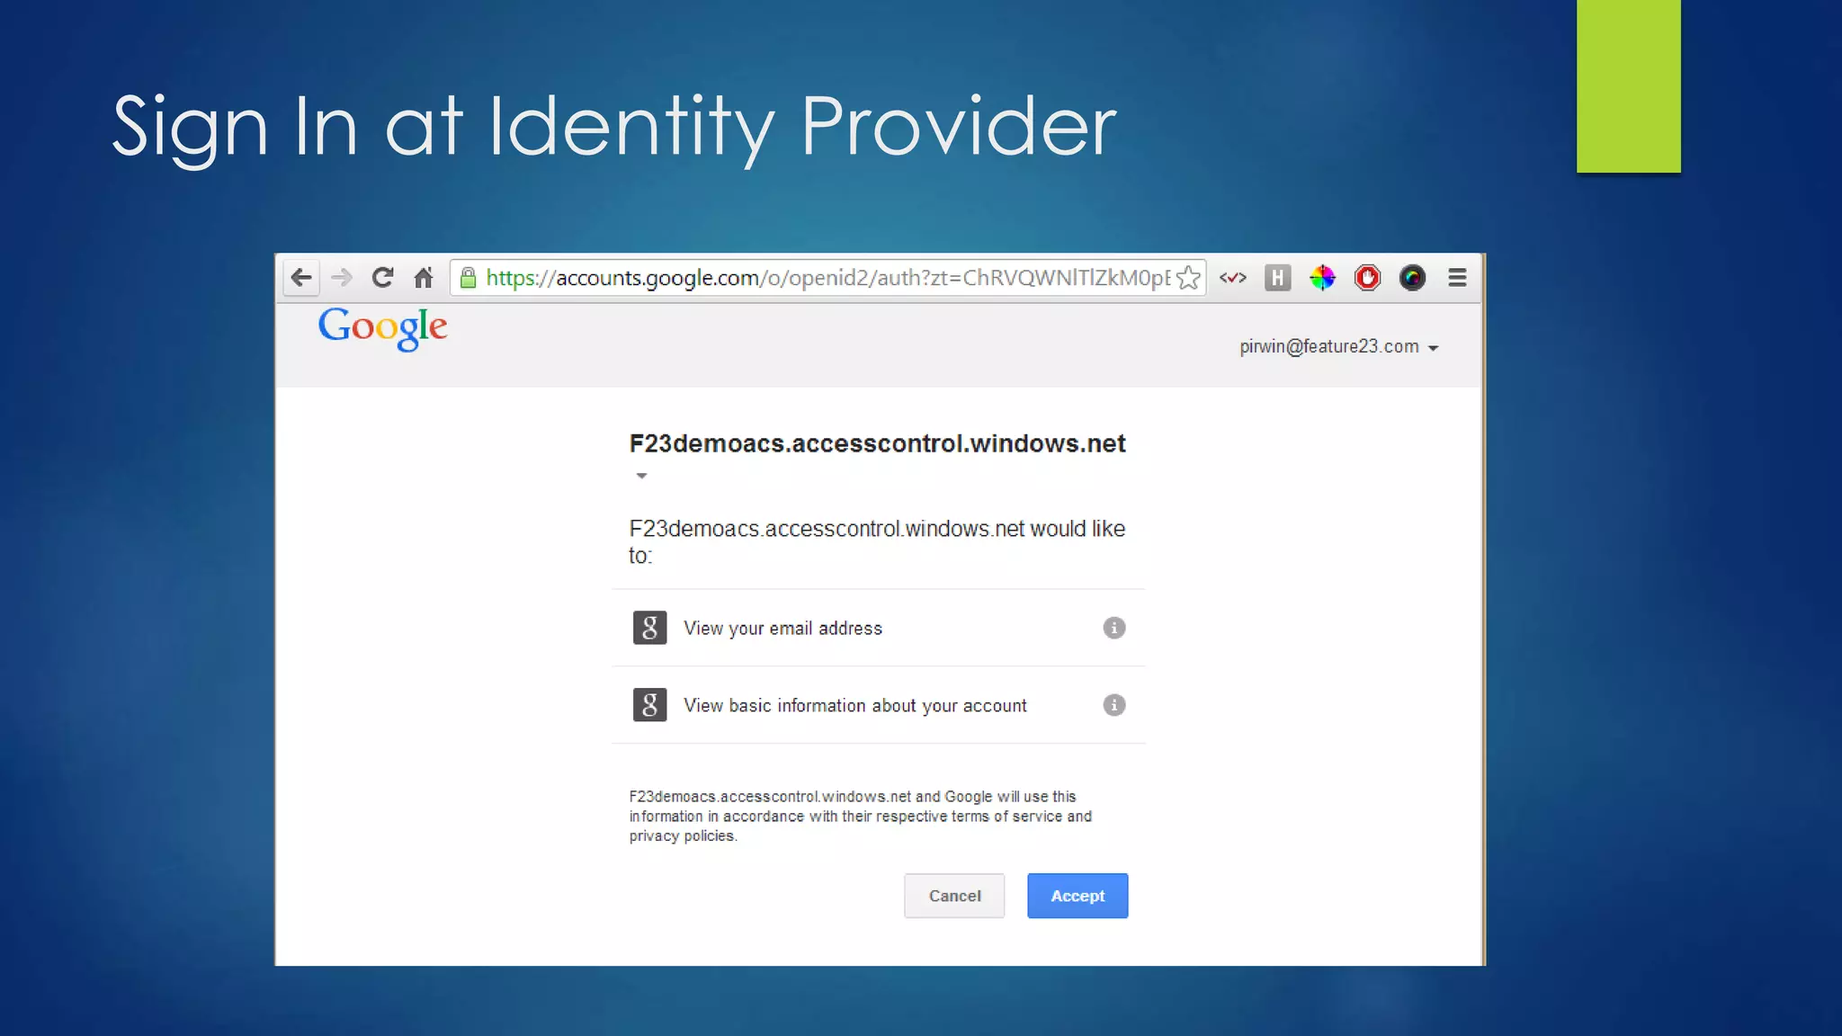Open the dark circular eye extension icon
The width and height of the screenshot is (1842, 1036).
pyautogui.click(x=1412, y=278)
